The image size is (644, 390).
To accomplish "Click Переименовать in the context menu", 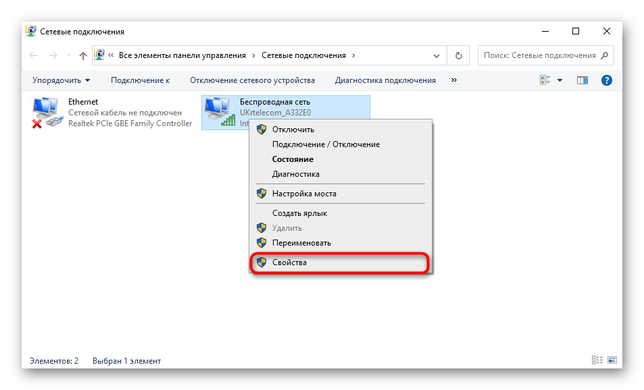I will coord(301,243).
